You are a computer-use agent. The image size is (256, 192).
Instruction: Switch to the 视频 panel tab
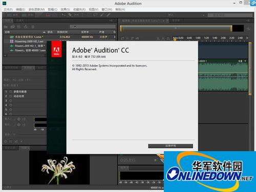(25, 148)
